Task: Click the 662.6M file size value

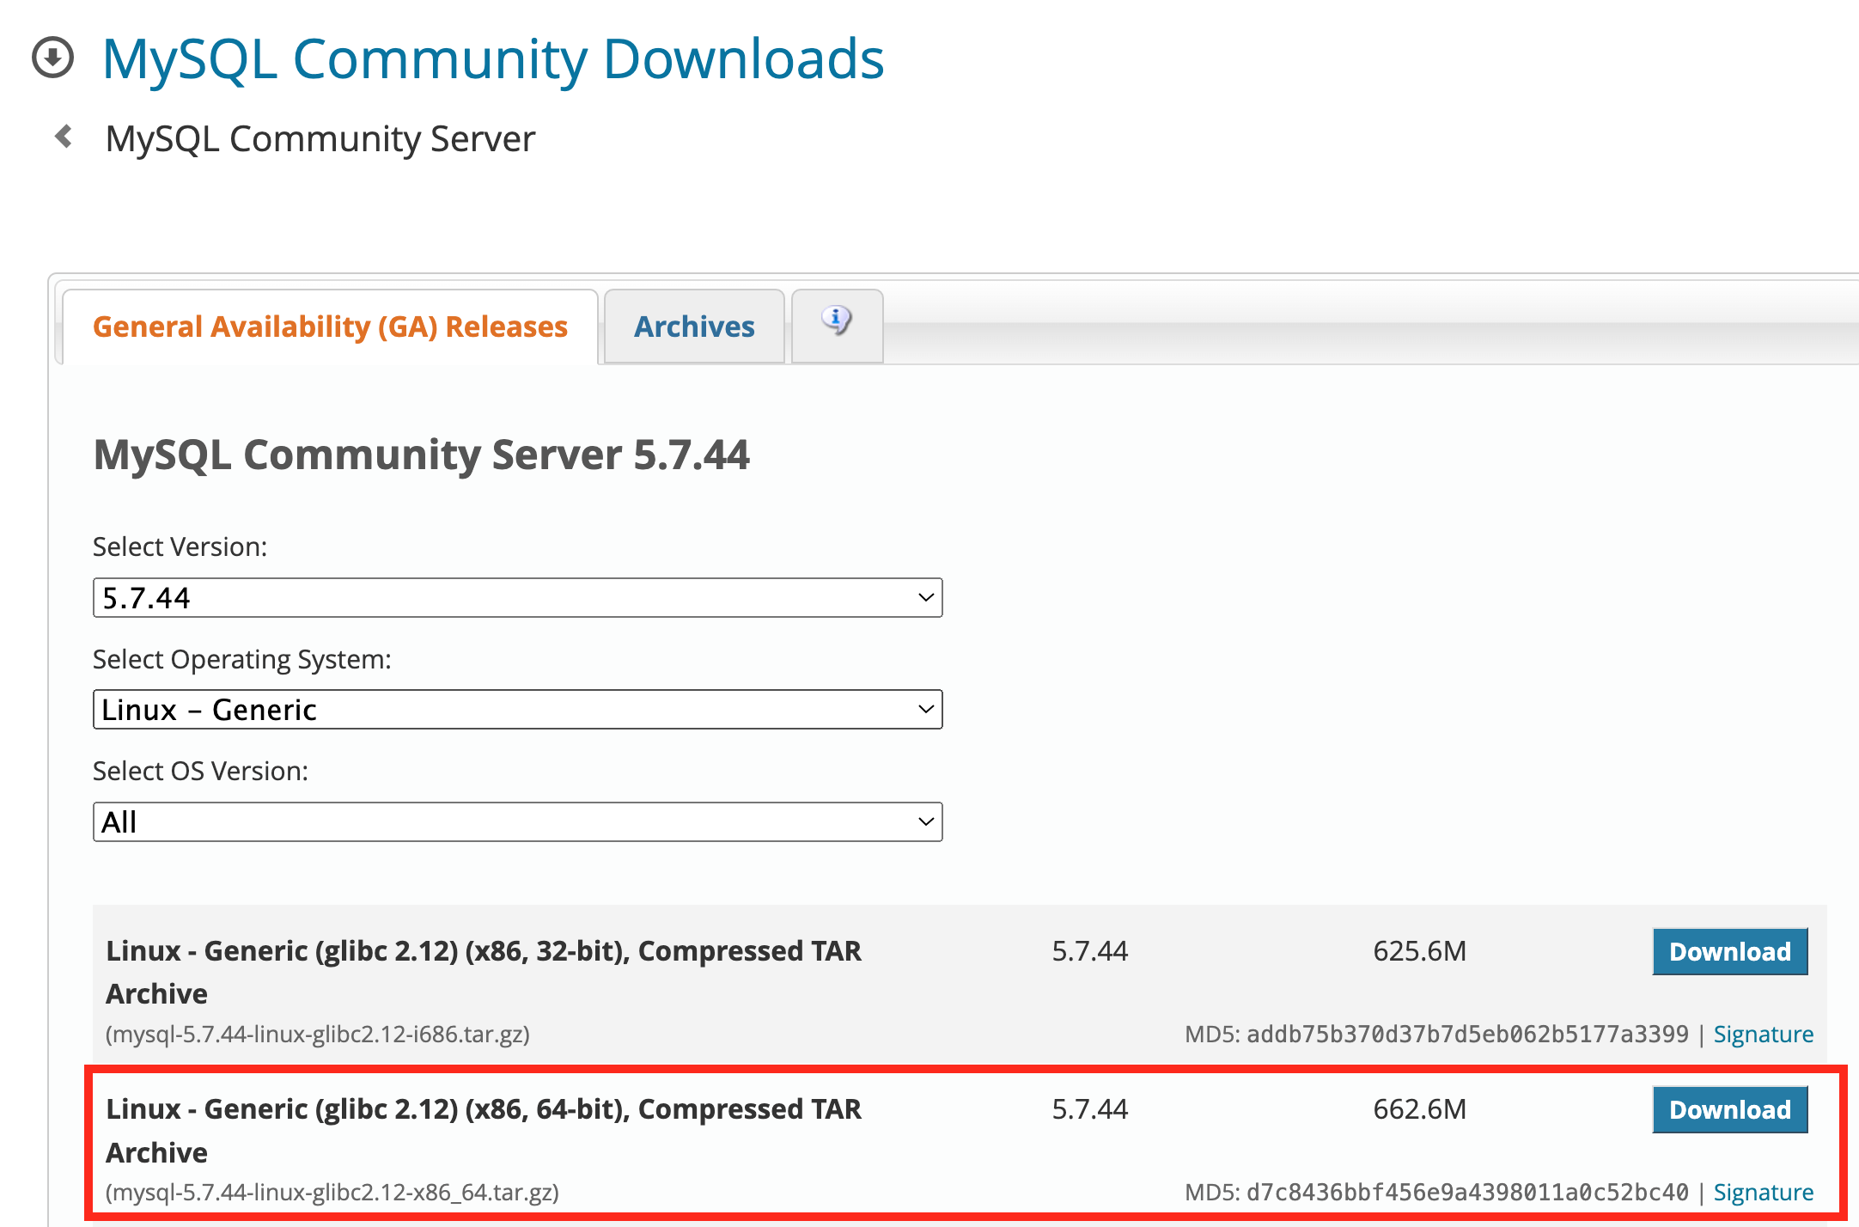Action: pos(1419,1109)
